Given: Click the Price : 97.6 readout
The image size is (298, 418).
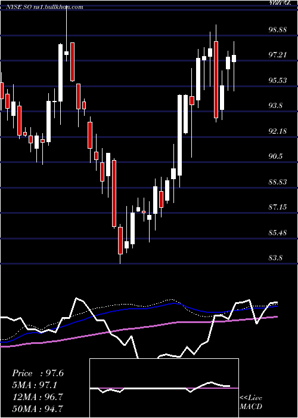Looking at the screenshot, I should pyautogui.click(x=38, y=373).
